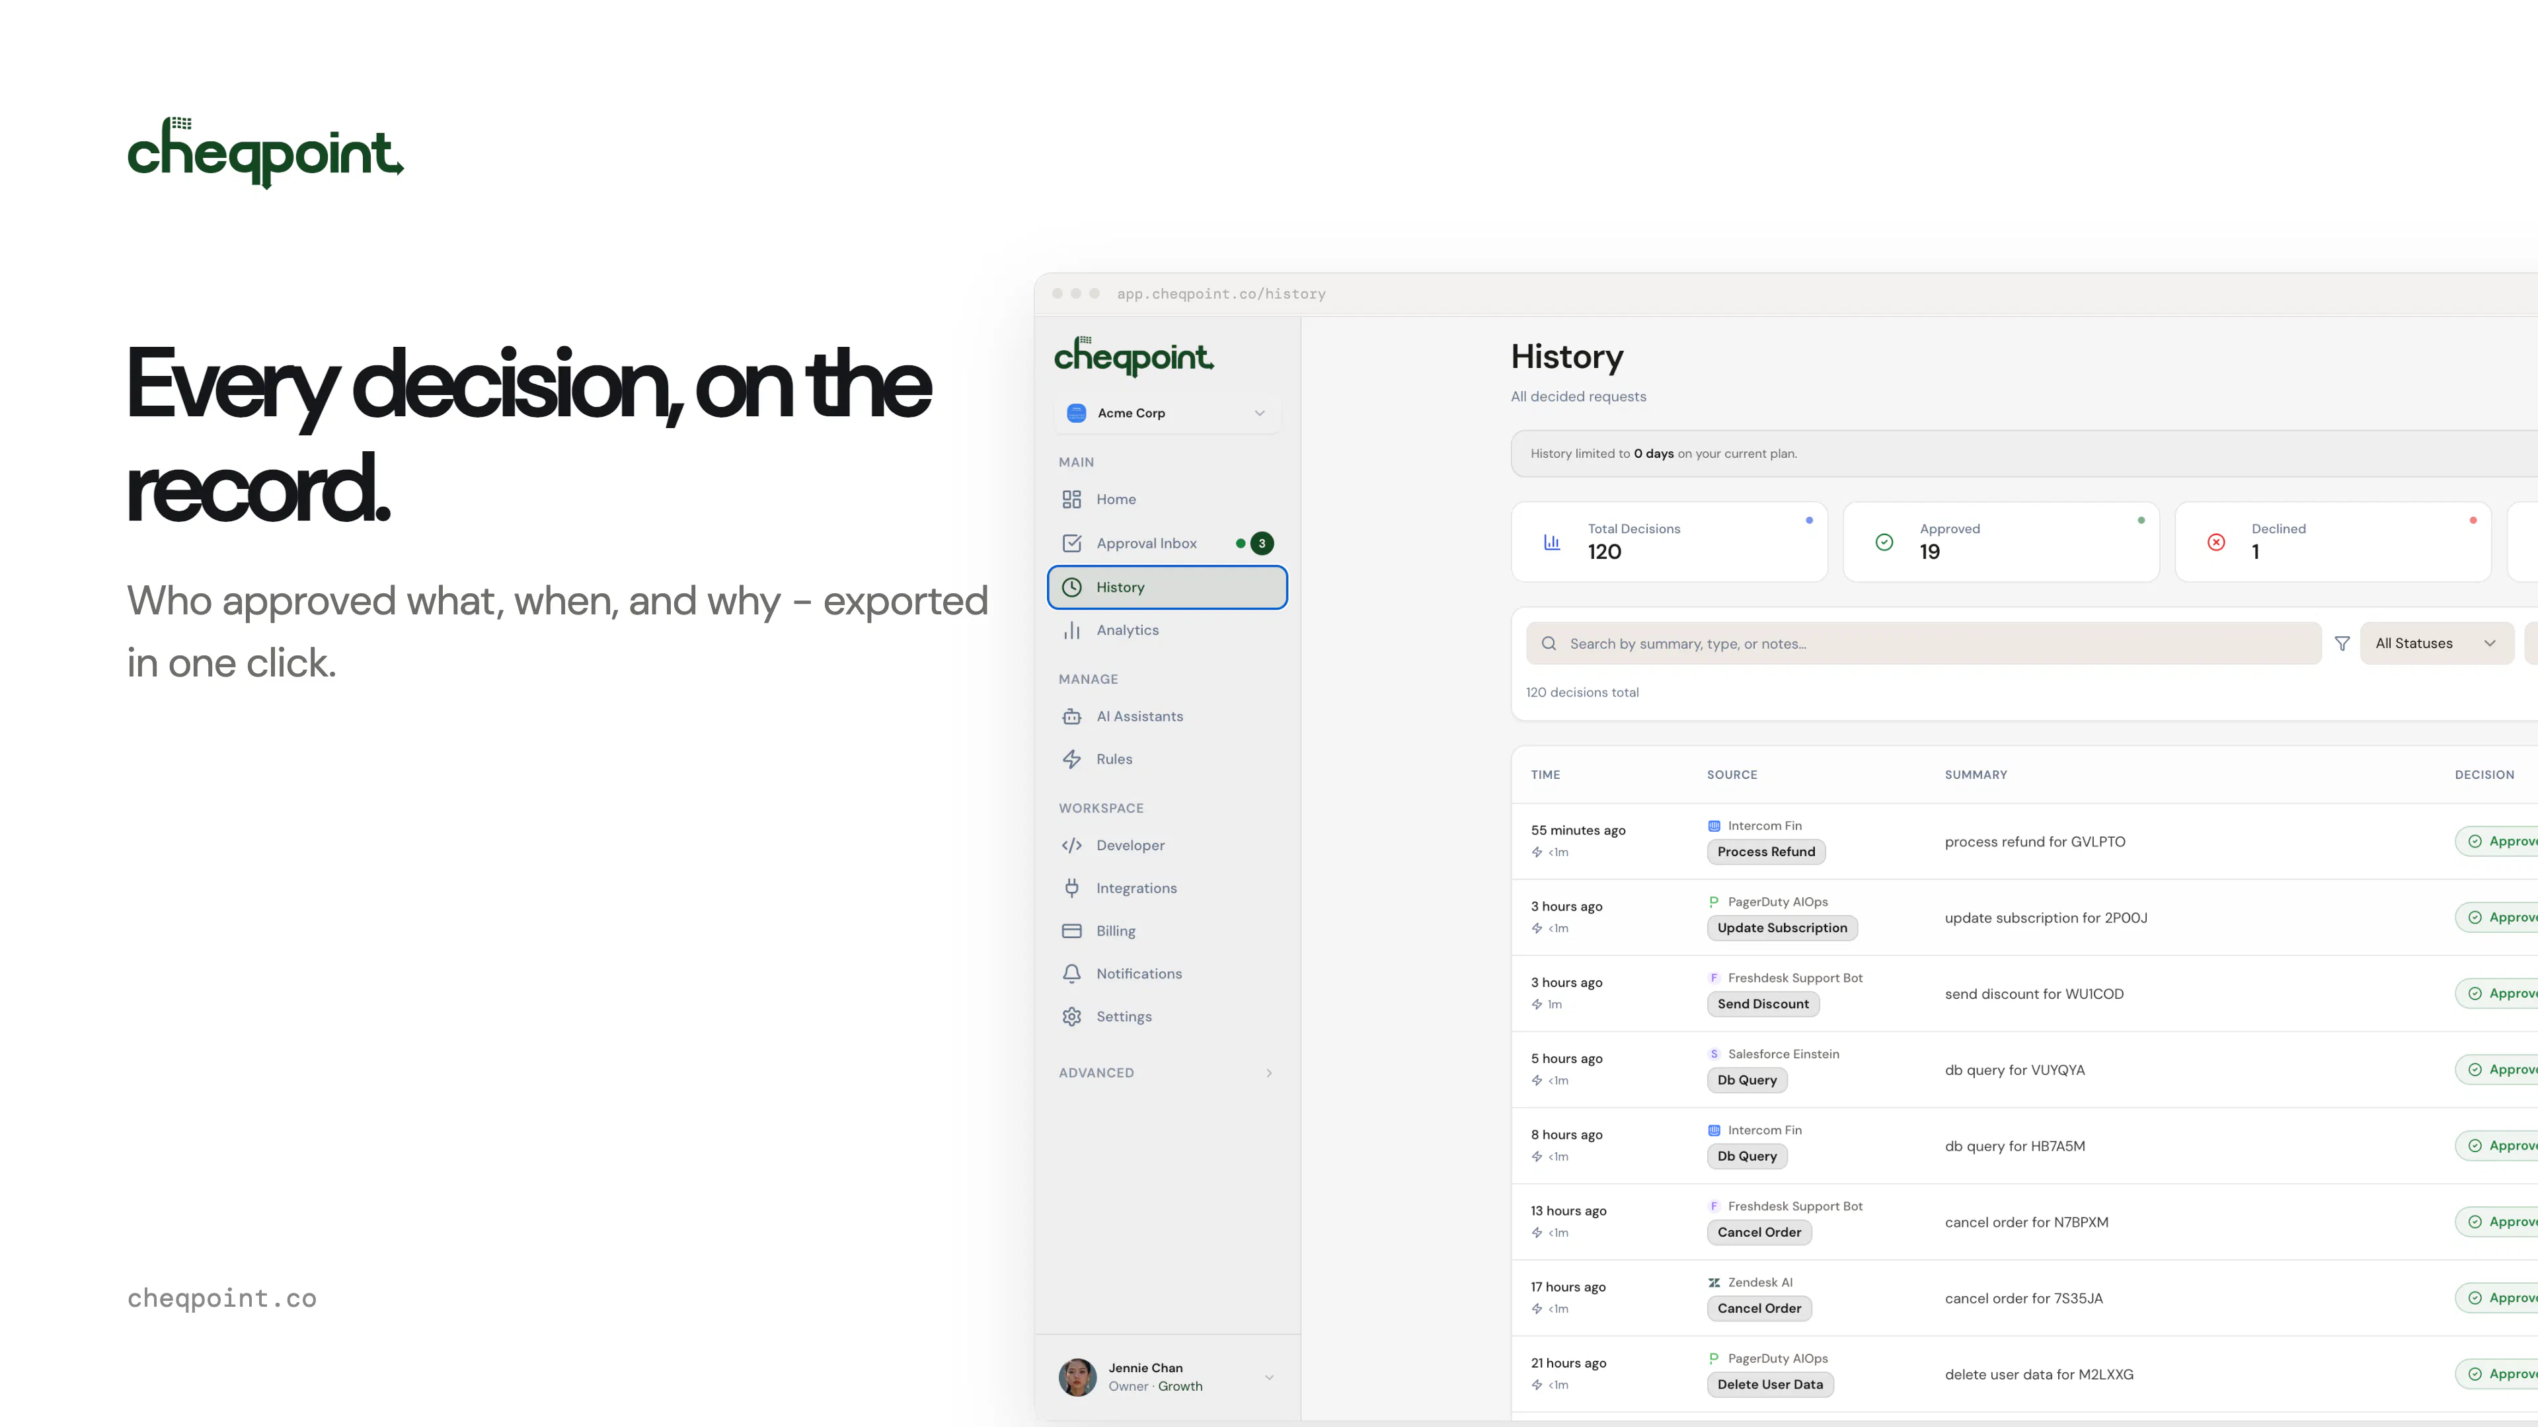This screenshot has height=1427, width=2538.
Task: Click the Approved checkmark circle icon
Action: pyautogui.click(x=1884, y=542)
